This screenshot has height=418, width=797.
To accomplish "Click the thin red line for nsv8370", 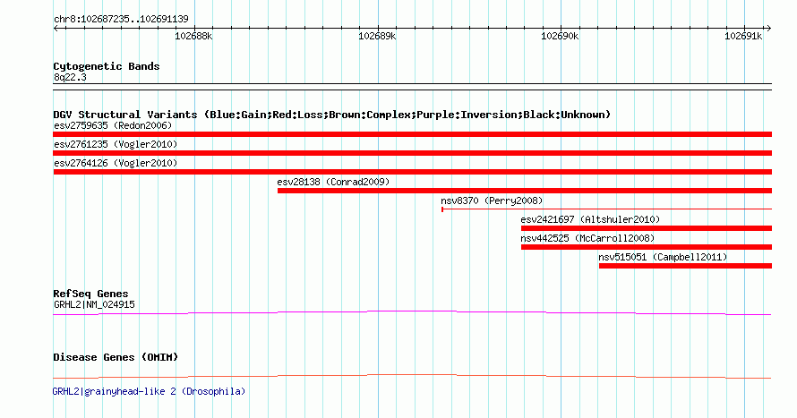I will point(606,209).
